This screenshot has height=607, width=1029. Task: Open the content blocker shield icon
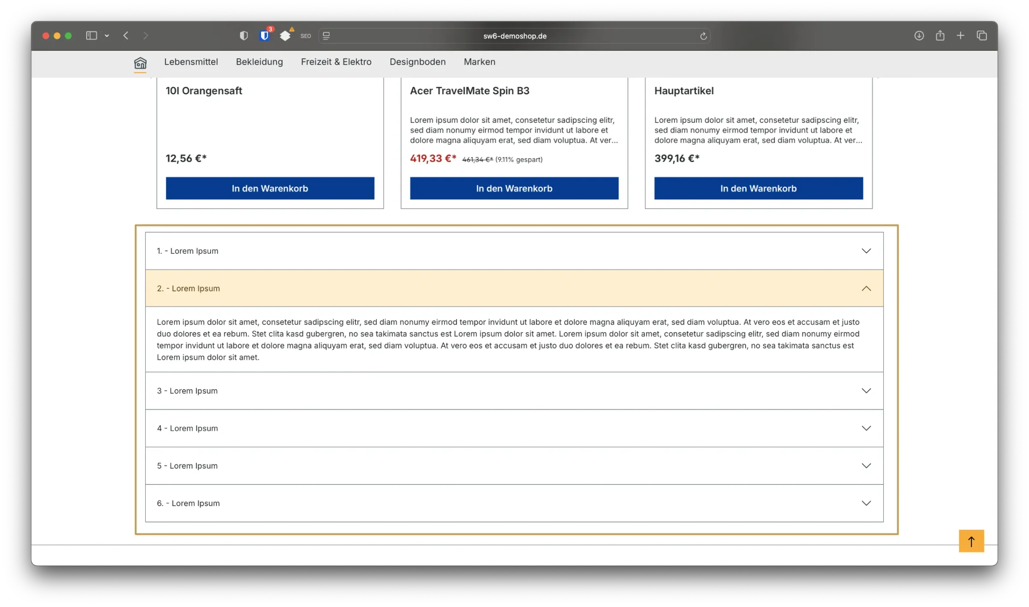[244, 36]
